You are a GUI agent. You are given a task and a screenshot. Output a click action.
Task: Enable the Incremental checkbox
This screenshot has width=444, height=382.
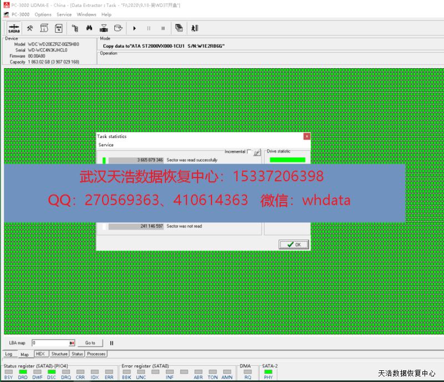click(x=249, y=151)
